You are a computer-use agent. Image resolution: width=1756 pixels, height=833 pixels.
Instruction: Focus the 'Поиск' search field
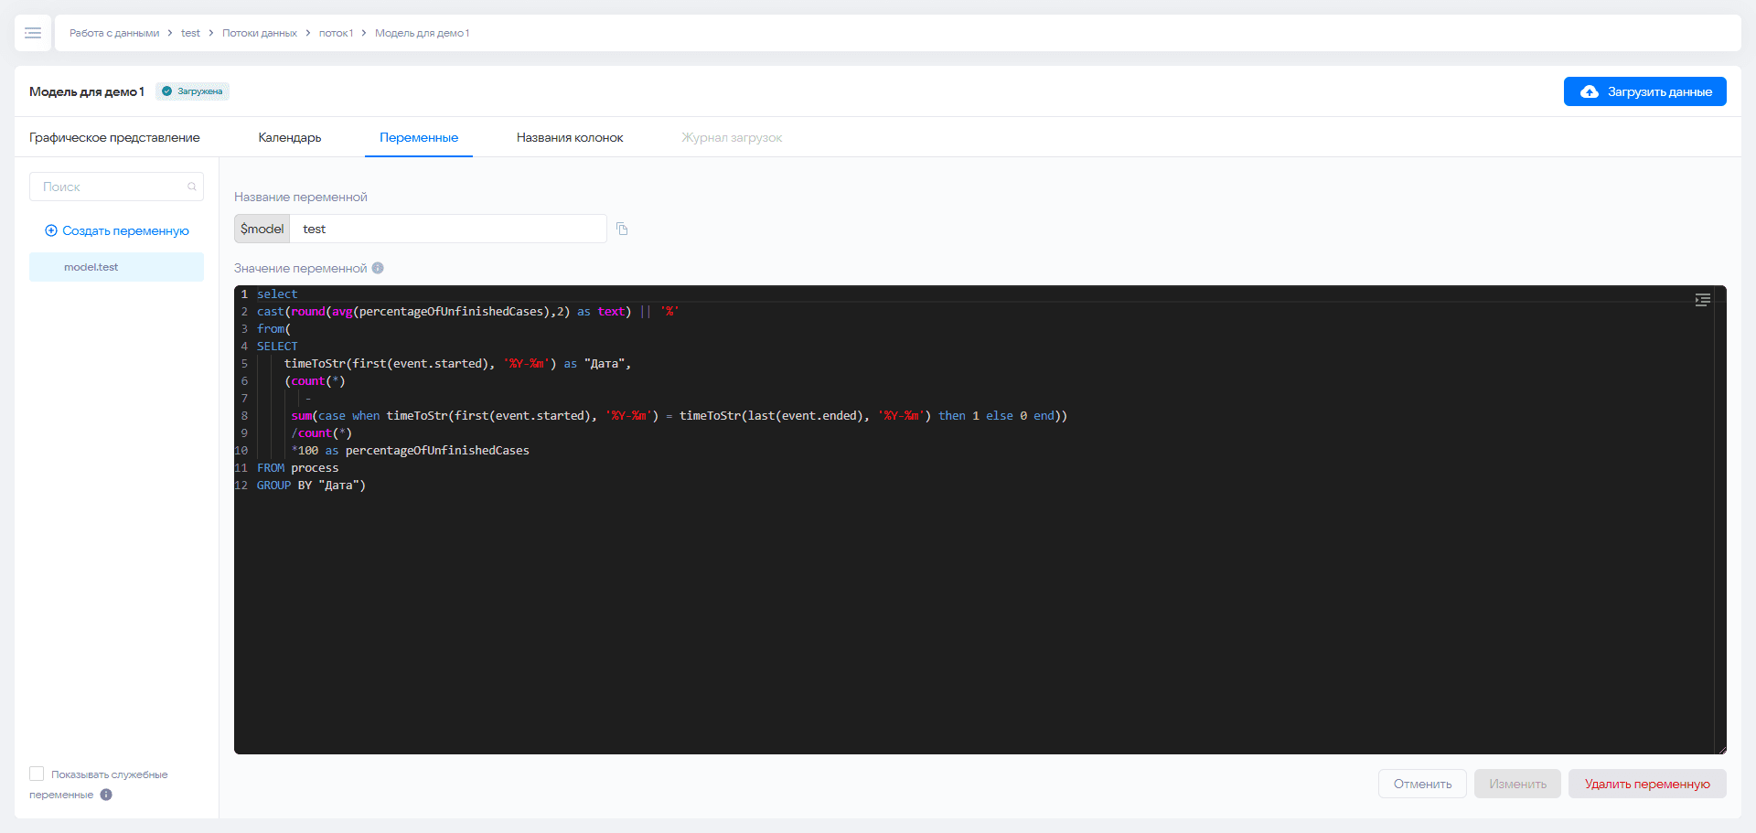pos(116,187)
